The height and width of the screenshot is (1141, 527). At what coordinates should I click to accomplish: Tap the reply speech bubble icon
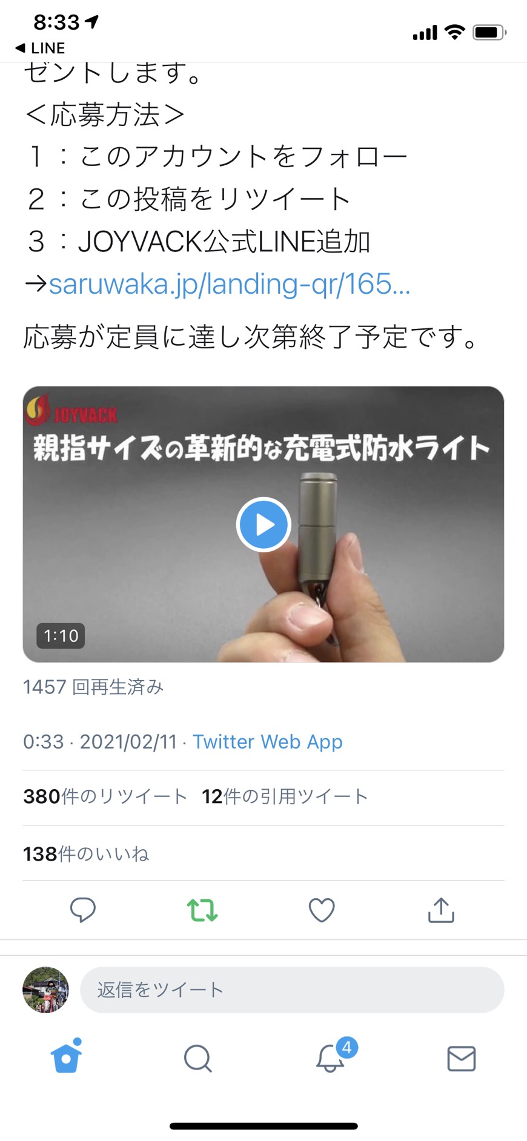click(83, 910)
